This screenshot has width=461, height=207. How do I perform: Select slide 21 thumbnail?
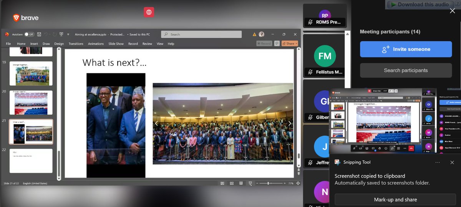tap(31, 132)
